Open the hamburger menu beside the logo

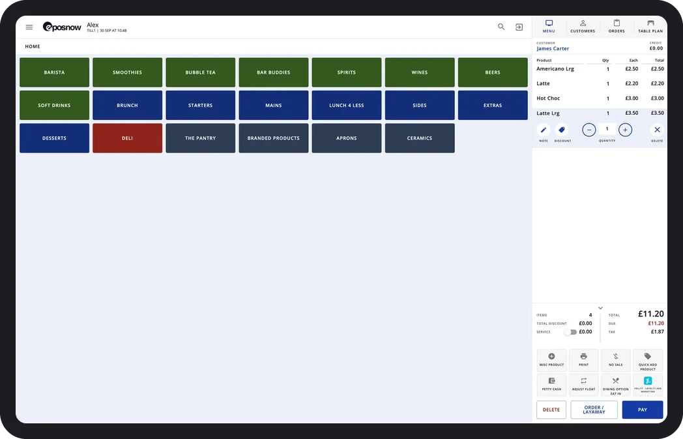(x=29, y=27)
